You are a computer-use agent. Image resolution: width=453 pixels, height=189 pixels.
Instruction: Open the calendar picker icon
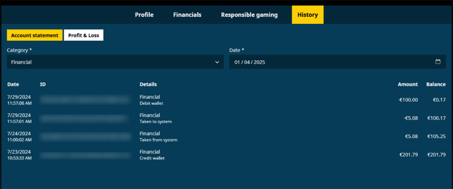coord(438,62)
